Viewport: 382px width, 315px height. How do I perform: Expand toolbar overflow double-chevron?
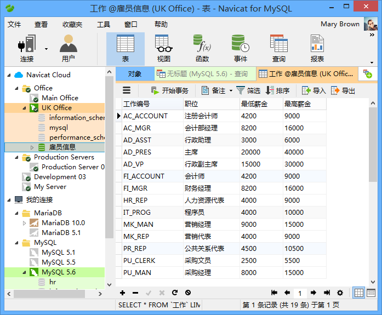[x=372, y=35]
